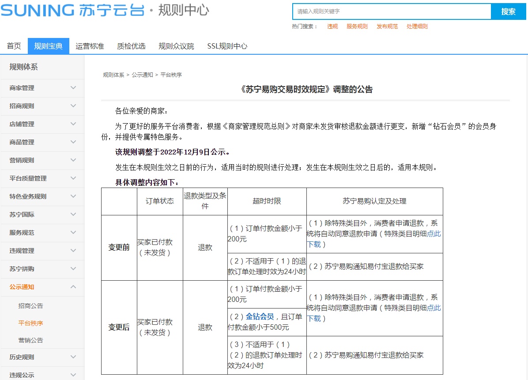Expand the 苏宁国际 sidebar section

click(42, 215)
